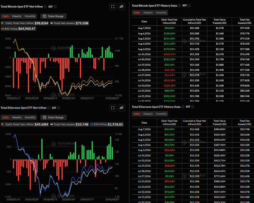This screenshot has height=203, width=254.
Task: Click Cumulative Total Net Inflow(USD) header in Bitcoin table
Action: pos(194,21)
